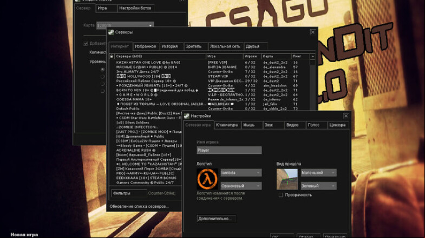Viewport: 425px width, 238px height.
Task: Click aim_headshot map cell
Action: coord(275,85)
